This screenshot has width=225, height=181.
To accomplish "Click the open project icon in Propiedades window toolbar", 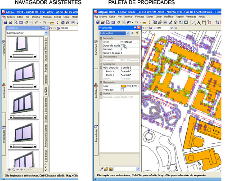I will point(103,22).
